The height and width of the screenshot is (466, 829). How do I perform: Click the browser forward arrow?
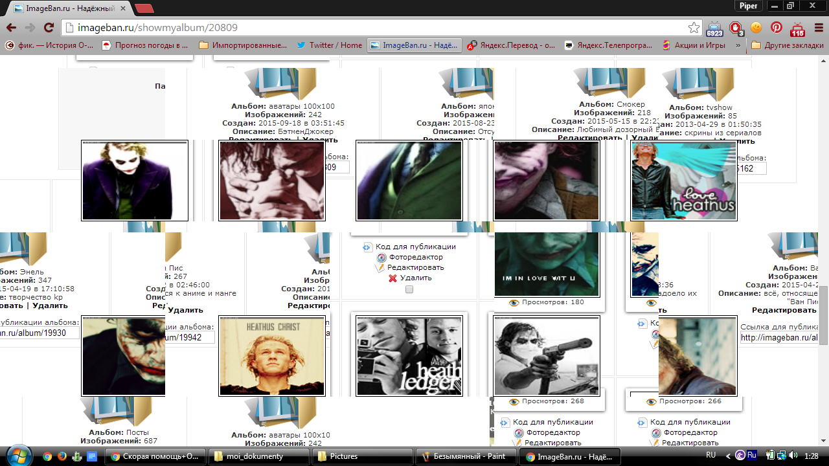(29, 28)
